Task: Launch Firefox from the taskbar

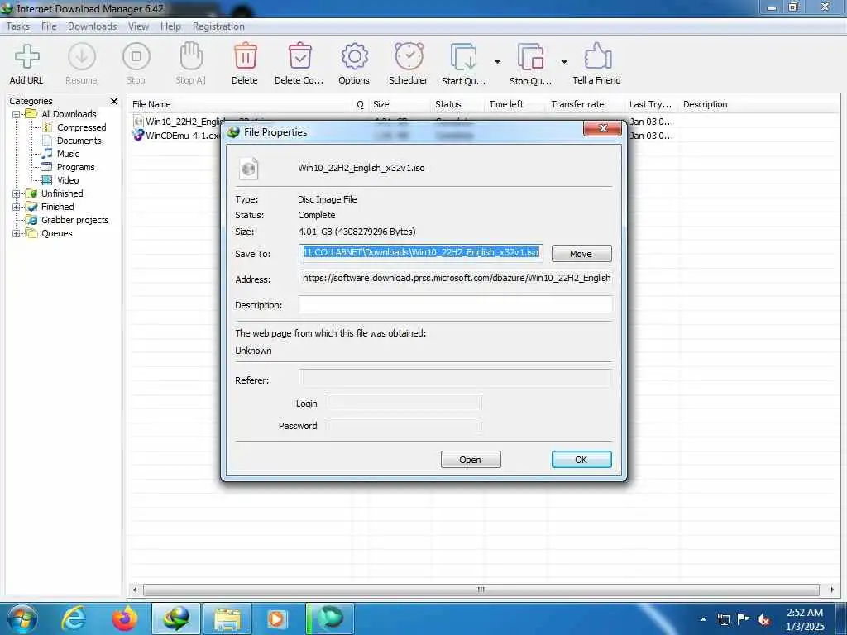Action: tap(125, 618)
